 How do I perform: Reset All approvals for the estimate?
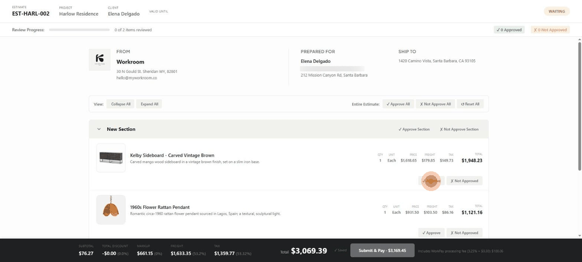(x=470, y=104)
